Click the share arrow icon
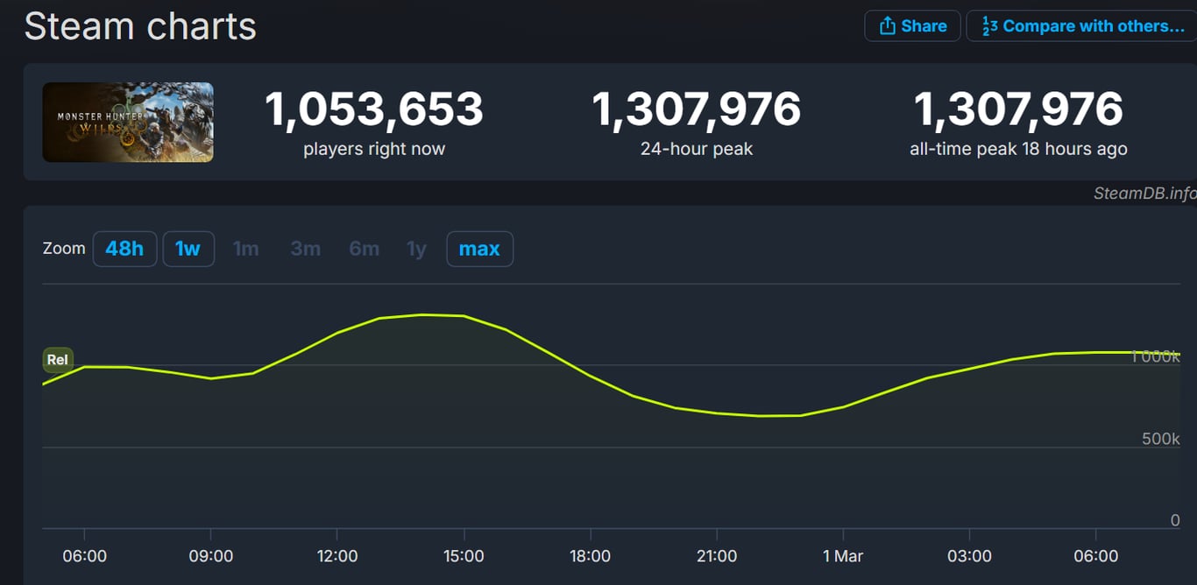This screenshot has width=1197, height=585. click(887, 25)
